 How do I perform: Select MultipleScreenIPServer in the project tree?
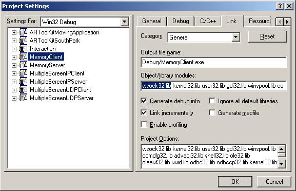point(58,82)
